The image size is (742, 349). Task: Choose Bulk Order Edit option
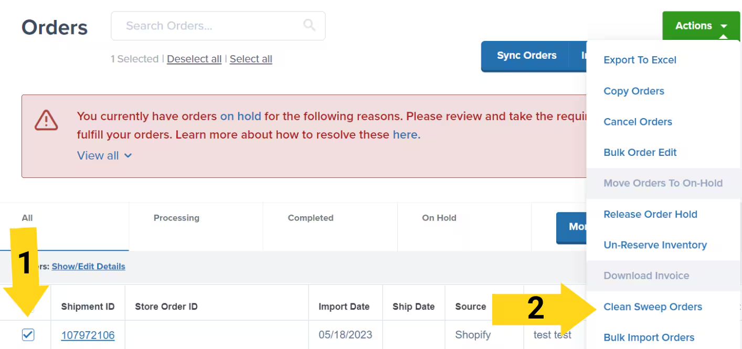pyautogui.click(x=640, y=152)
